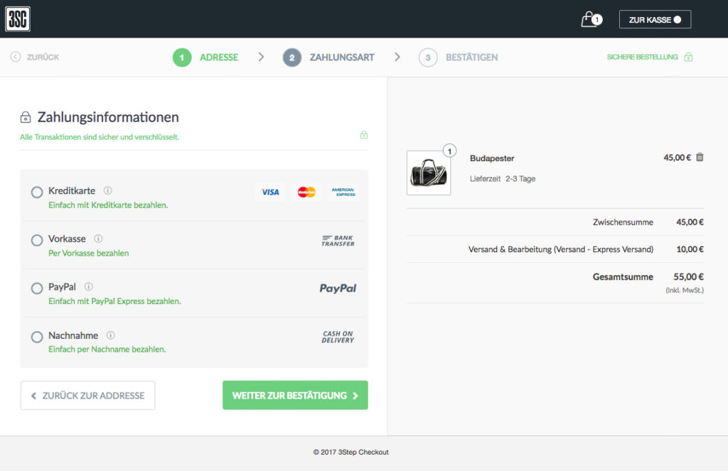Show info about Kreditkarte payment

(x=108, y=190)
